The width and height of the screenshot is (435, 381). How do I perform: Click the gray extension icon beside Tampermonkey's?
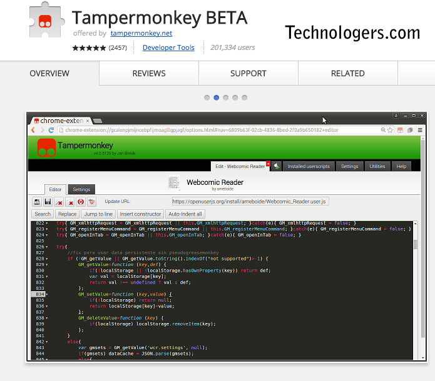pyautogui.click(x=410, y=130)
